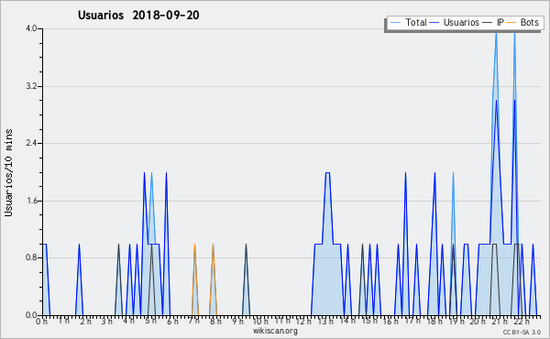Click the dark blue Usuarios legend line

434,22
